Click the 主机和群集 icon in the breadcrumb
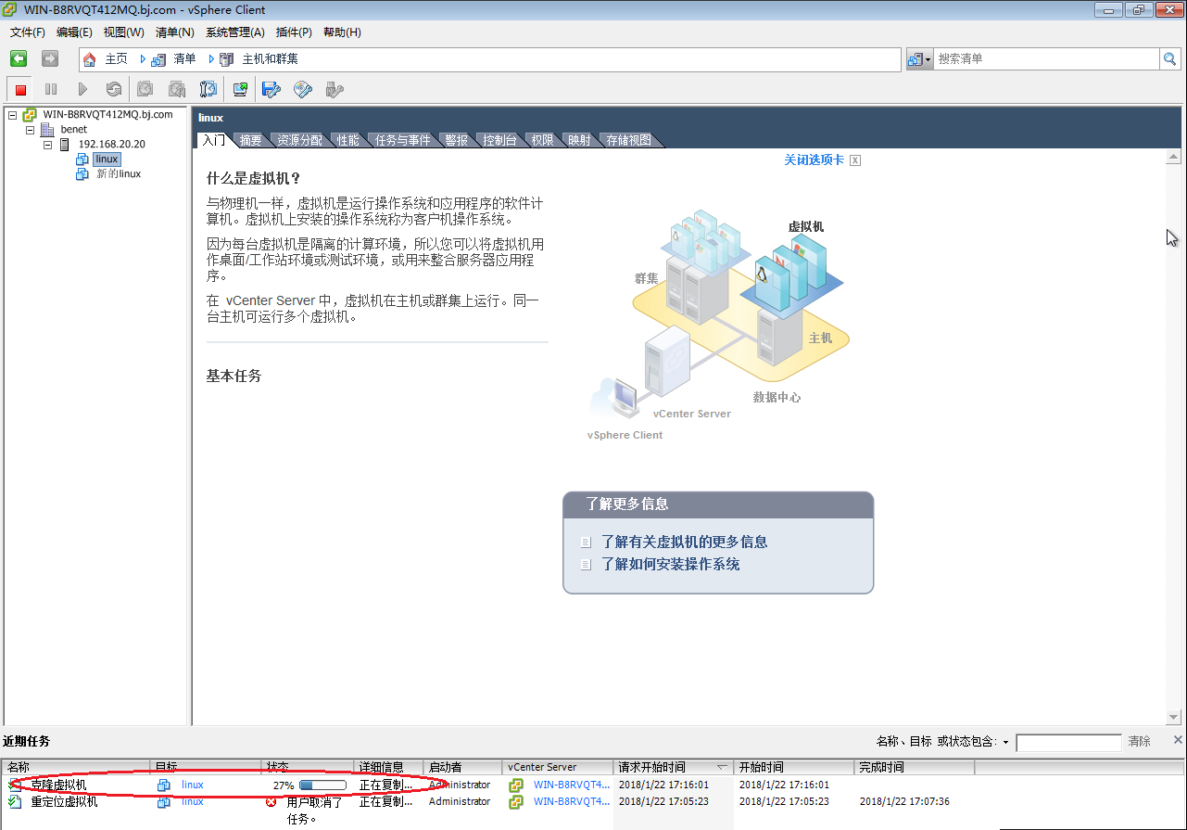The height and width of the screenshot is (830, 1187). [x=227, y=59]
